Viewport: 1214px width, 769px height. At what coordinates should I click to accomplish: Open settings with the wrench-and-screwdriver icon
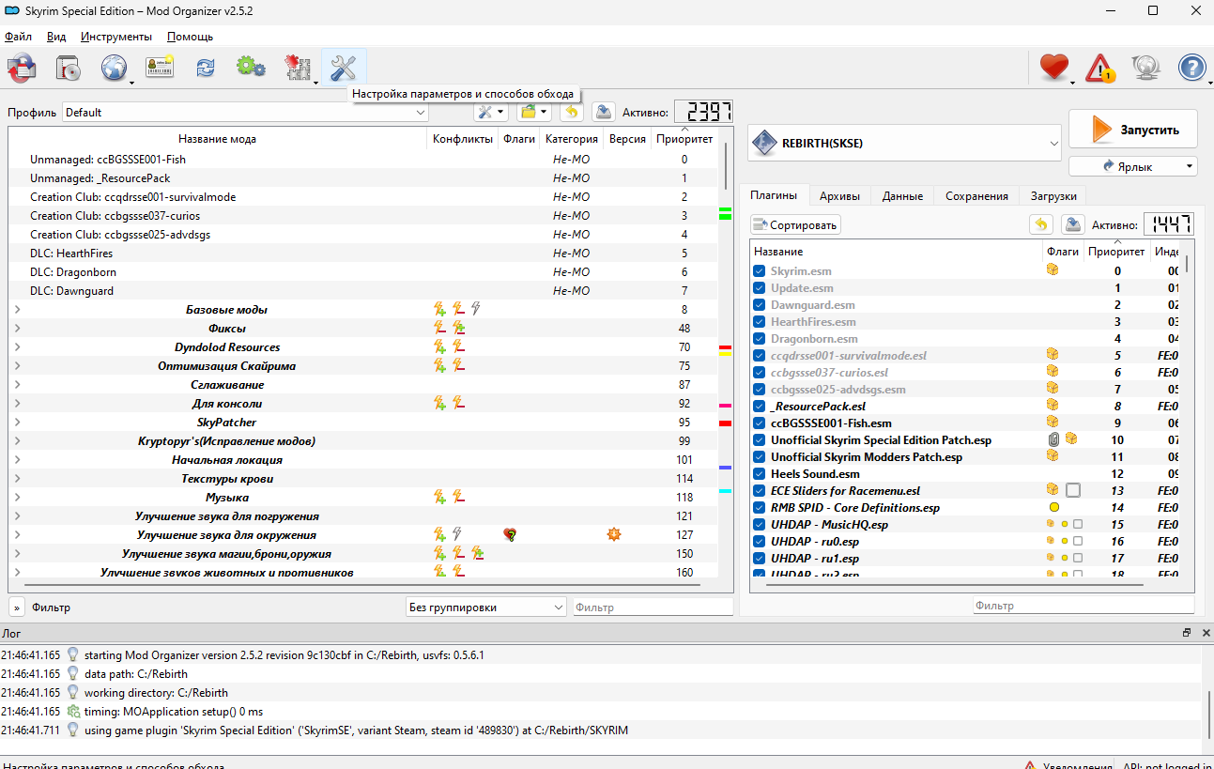point(344,68)
